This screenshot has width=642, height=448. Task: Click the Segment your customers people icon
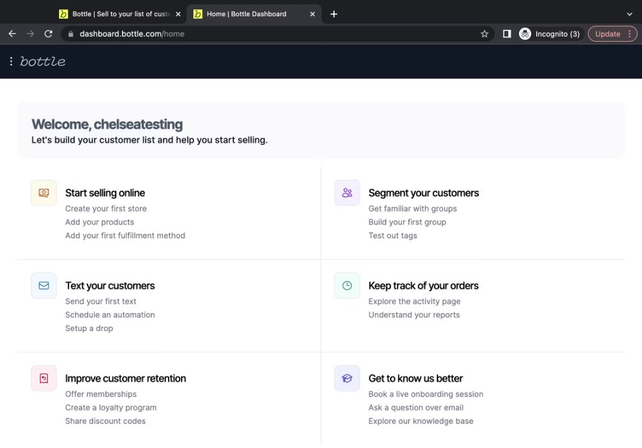tap(347, 193)
